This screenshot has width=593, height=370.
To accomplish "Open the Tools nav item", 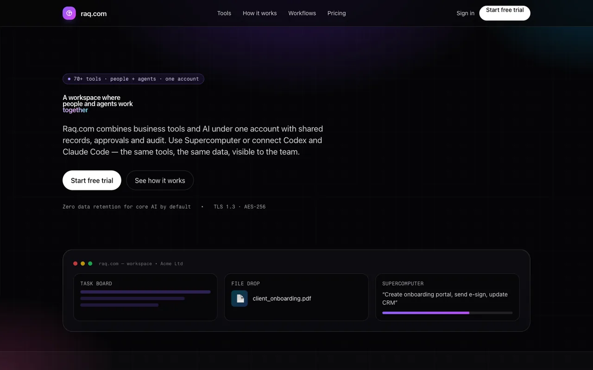I will 224,13.
